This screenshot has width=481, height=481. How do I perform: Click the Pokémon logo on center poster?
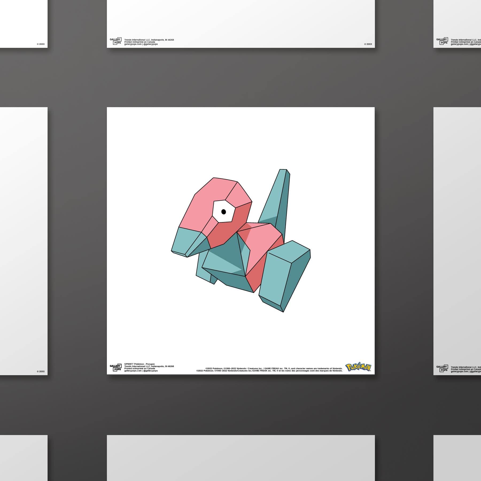(358, 367)
